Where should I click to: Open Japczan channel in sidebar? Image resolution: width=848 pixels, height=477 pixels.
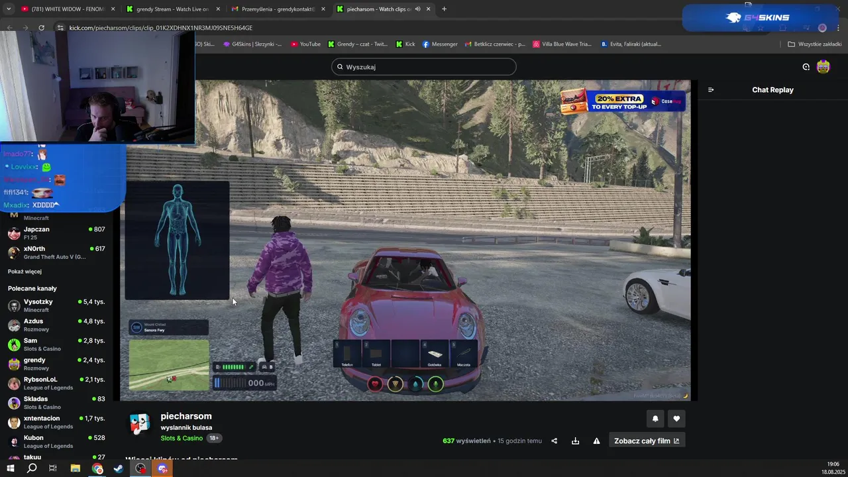(x=56, y=233)
